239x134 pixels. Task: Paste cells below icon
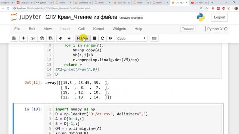pos(50,38)
